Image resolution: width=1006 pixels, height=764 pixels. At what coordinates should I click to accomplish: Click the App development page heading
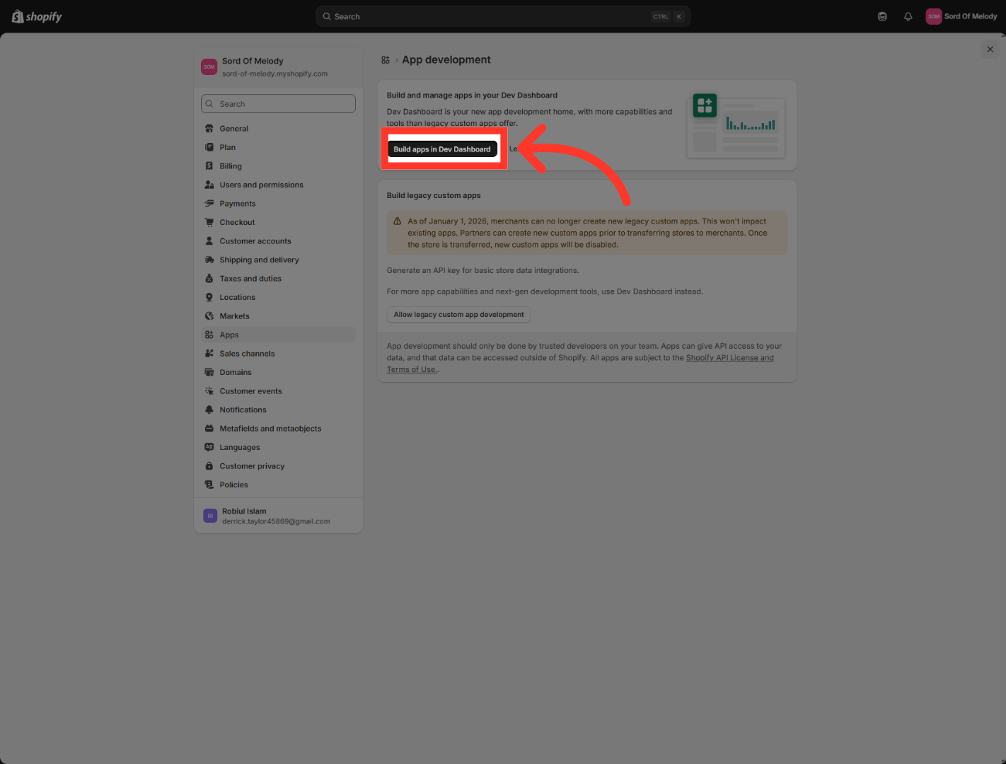pos(446,60)
